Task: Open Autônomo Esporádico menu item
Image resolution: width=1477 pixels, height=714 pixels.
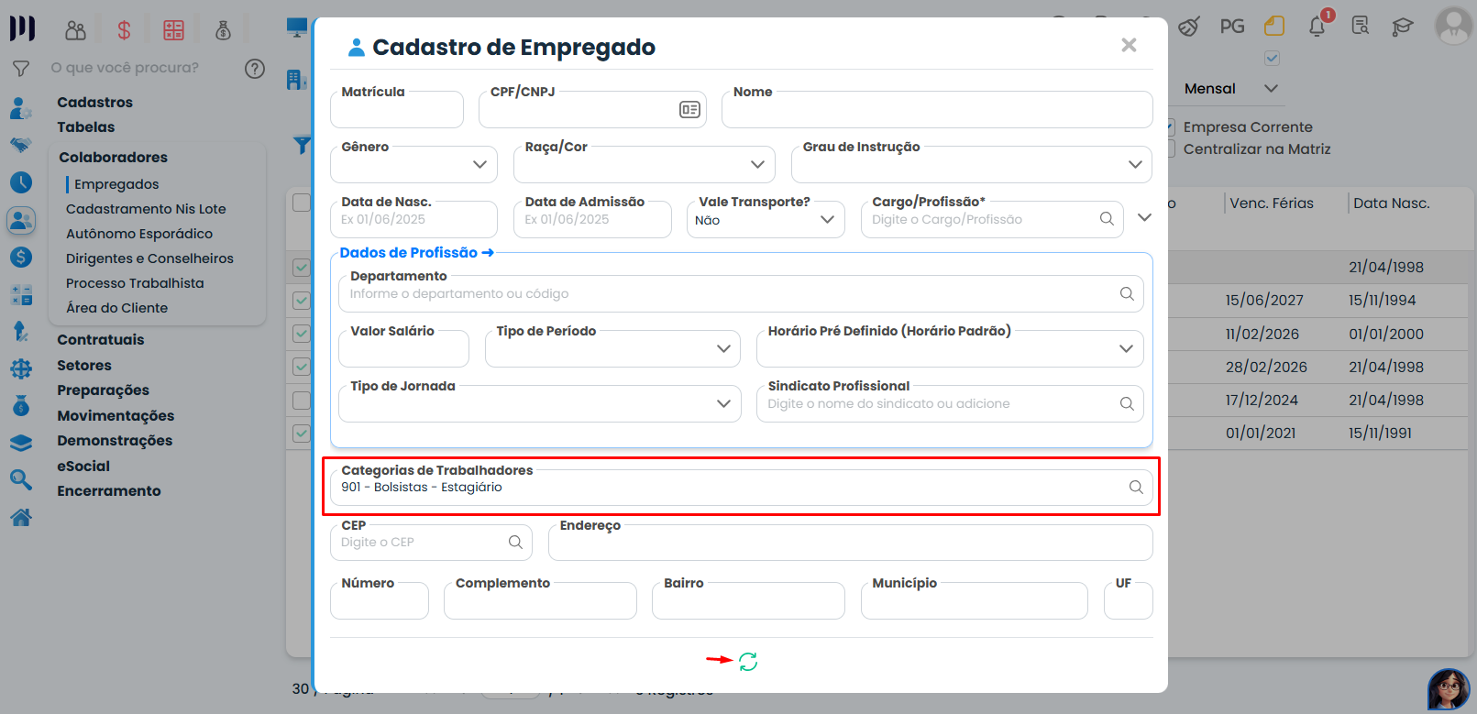Action: (x=139, y=234)
